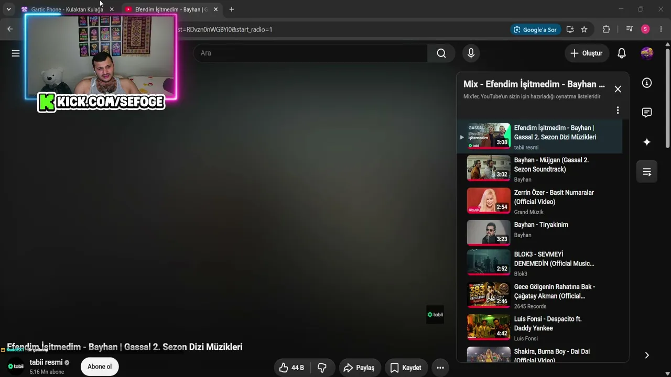Close the Efendim İşitmedim YouTube tab
The width and height of the screenshot is (671, 377).
tap(215, 9)
